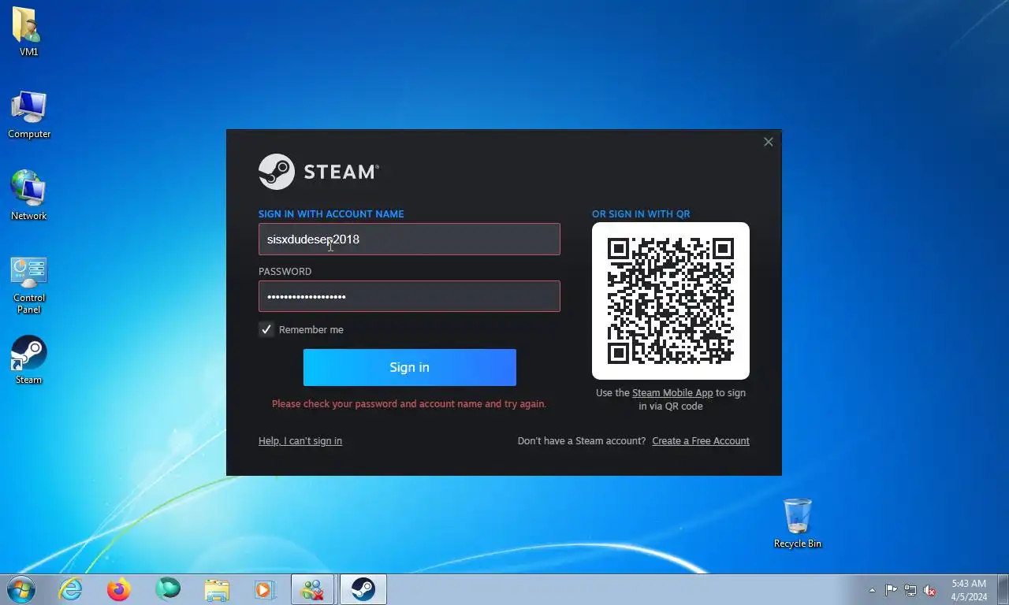Open the network tray icon
This screenshot has height=605, width=1009.
point(910,590)
